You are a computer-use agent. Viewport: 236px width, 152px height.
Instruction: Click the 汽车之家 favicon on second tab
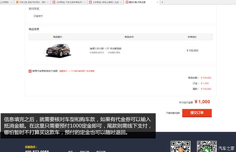click(x=17, y=2)
